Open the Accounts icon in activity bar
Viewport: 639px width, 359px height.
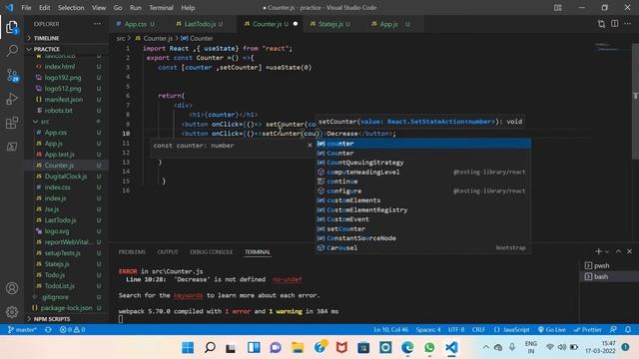coord(12,288)
